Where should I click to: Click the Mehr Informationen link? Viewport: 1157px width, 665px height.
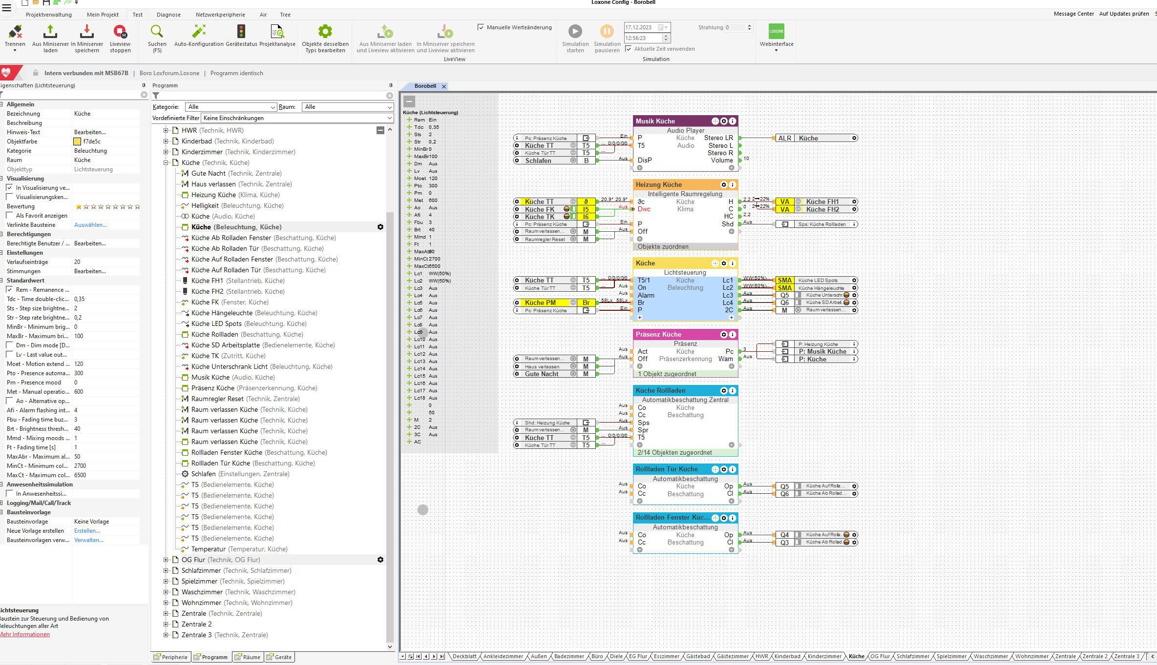pyautogui.click(x=25, y=634)
